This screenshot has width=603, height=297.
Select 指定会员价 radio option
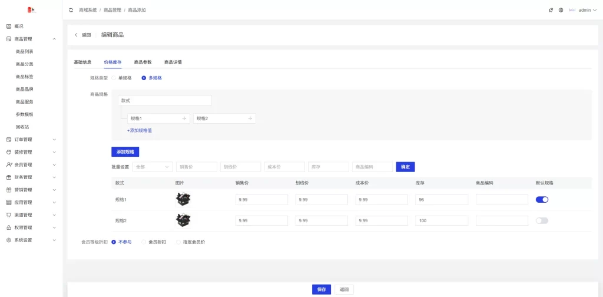pos(191,242)
